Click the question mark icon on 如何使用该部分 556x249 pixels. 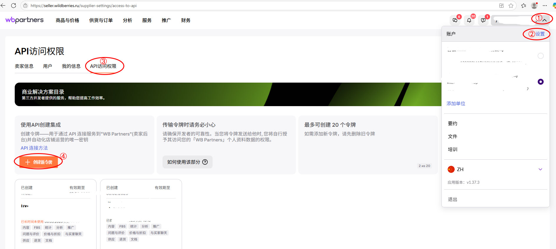205,162
